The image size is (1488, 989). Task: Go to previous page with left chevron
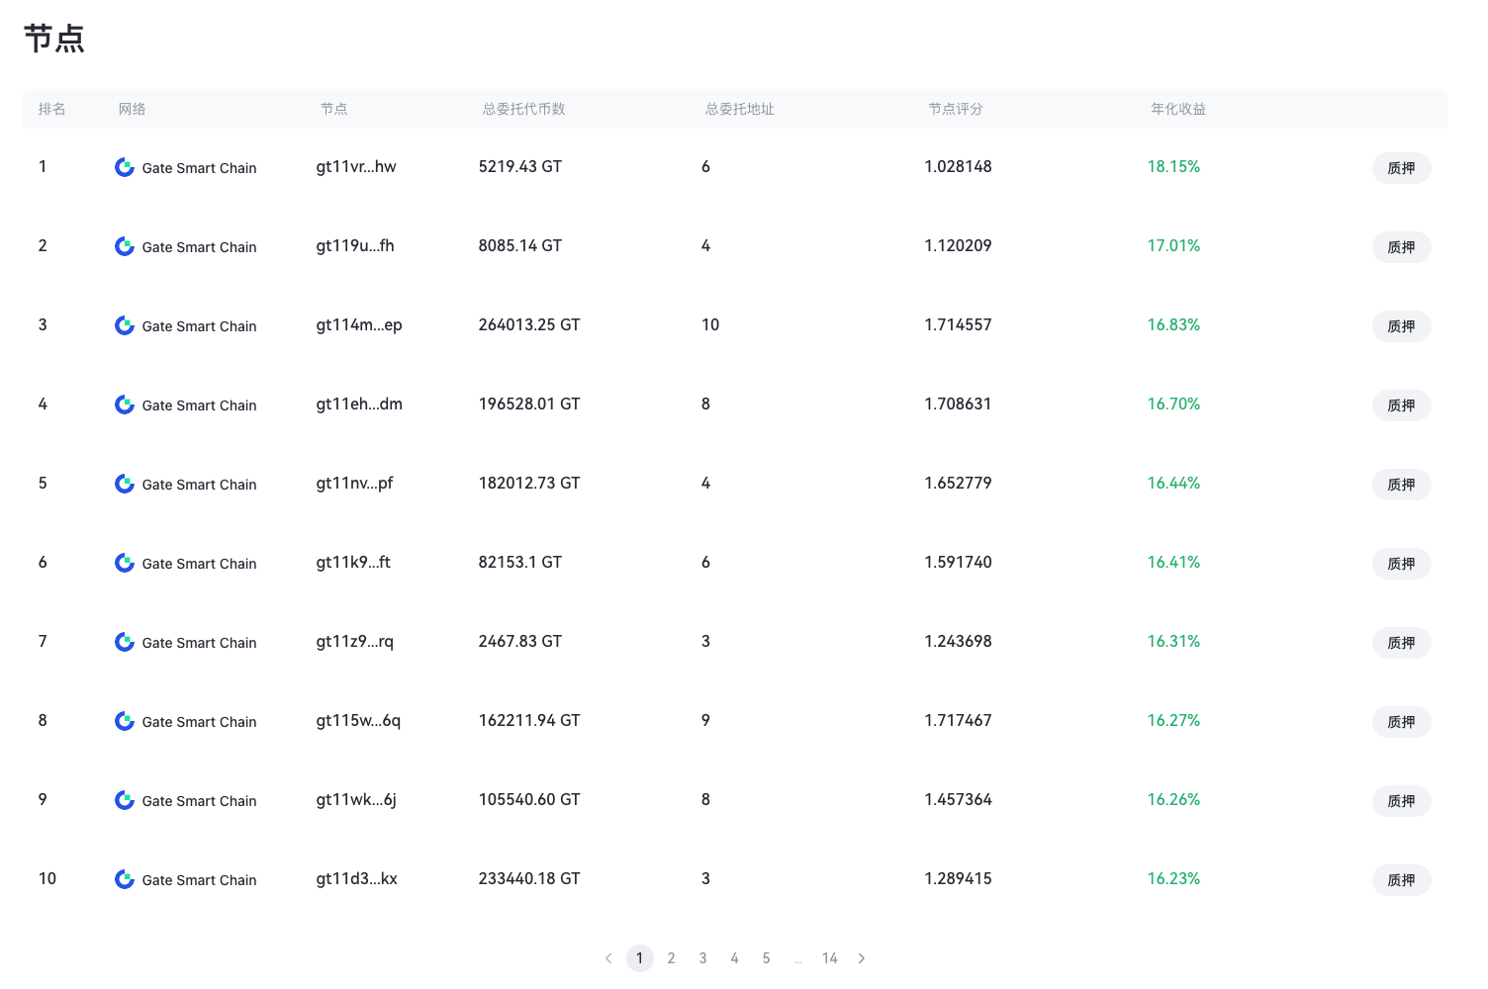(x=608, y=958)
